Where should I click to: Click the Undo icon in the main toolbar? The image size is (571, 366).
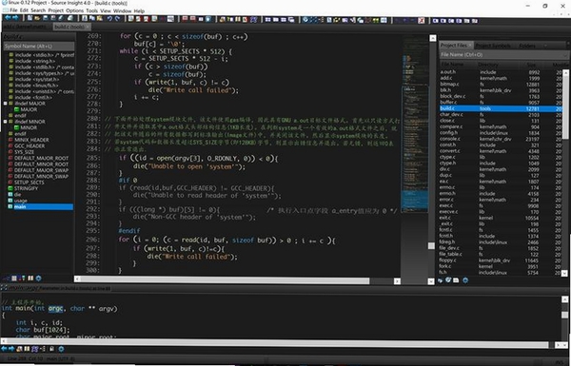109,19
